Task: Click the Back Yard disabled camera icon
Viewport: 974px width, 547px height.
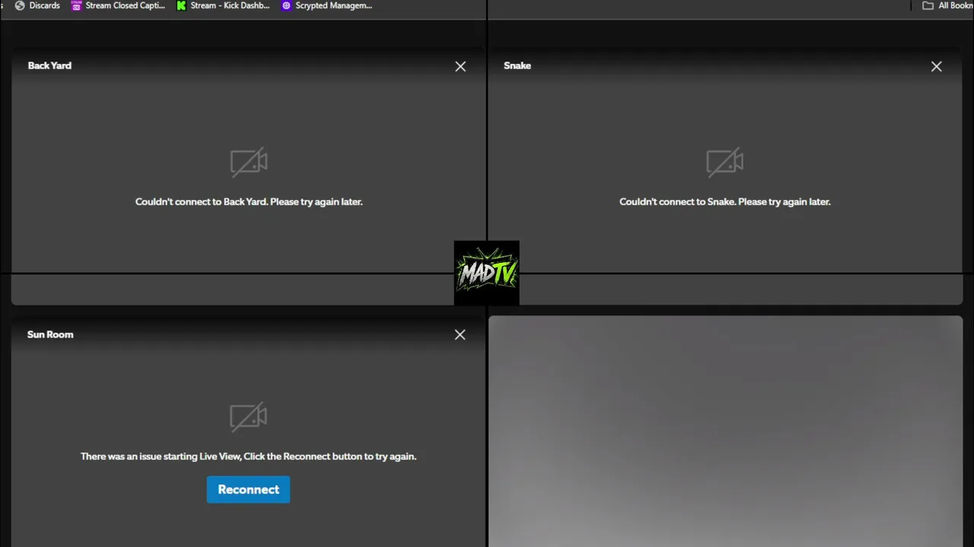Action: pos(249,162)
